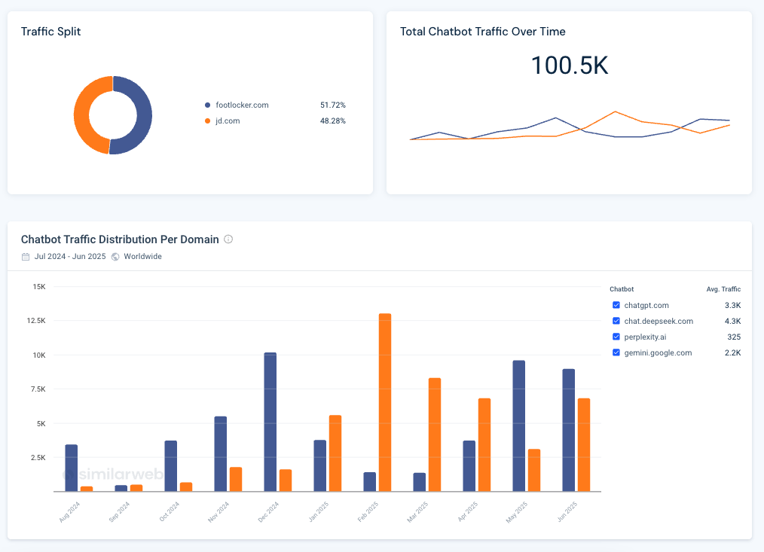Disable the perplexity.ai checkbox
The width and height of the screenshot is (764, 552).
[x=616, y=337]
